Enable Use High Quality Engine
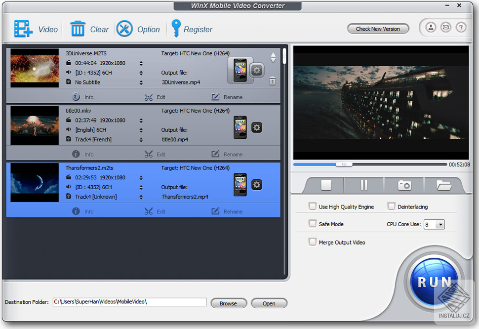Viewport: 479px width, 329px height. click(x=313, y=206)
